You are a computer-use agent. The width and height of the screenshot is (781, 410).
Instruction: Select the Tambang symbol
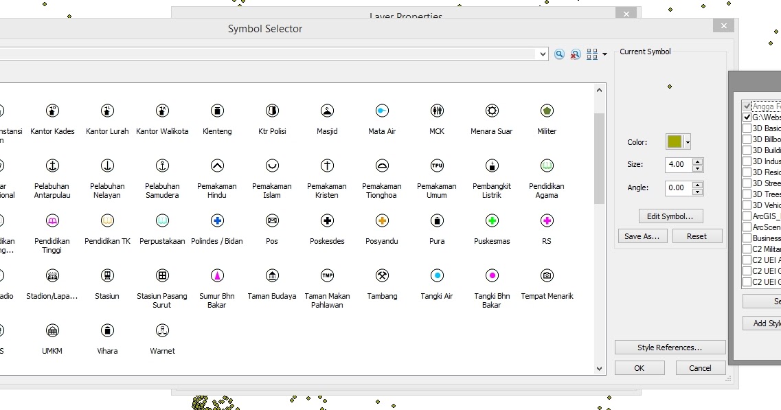click(x=381, y=275)
